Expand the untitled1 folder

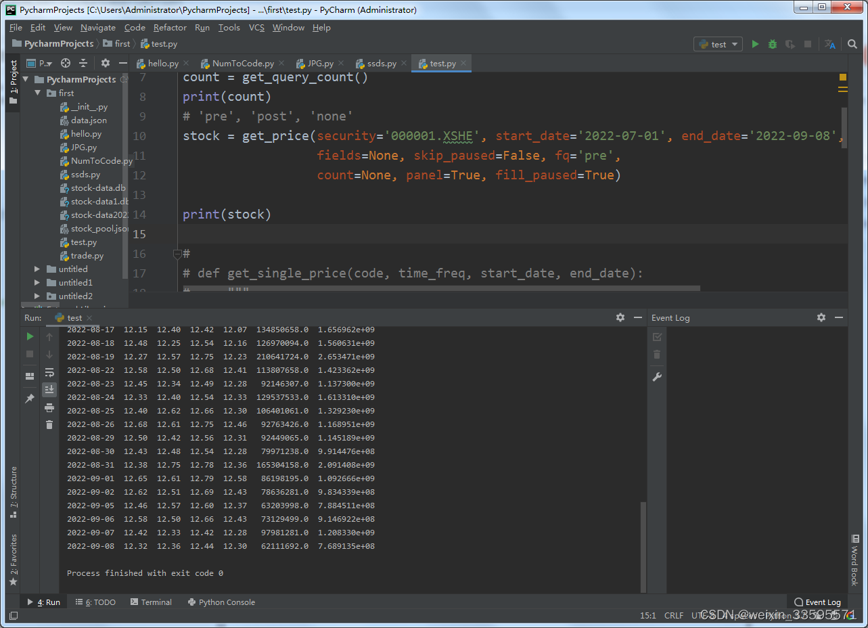(38, 282)
